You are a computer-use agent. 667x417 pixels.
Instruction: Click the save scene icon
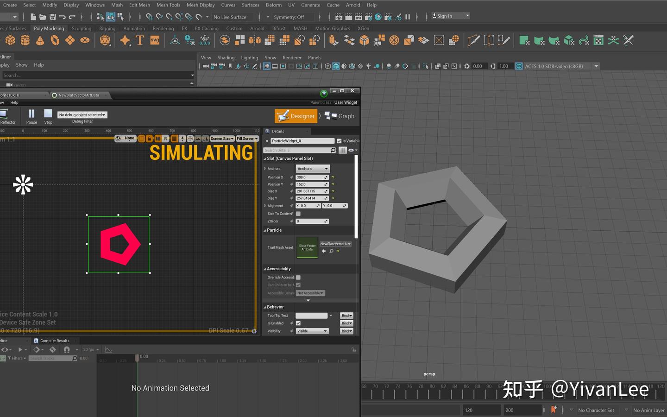point(52,17)
